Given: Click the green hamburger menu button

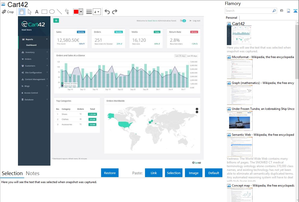Looking at the screenshot, I should coord(56,21).
